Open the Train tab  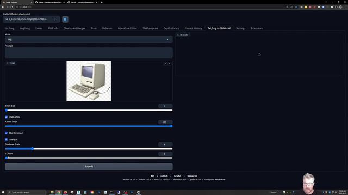coord(94,28)
